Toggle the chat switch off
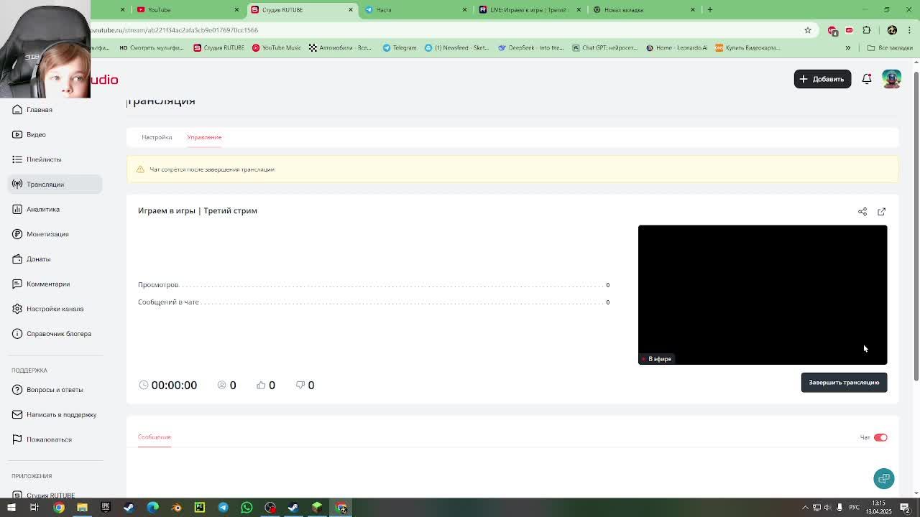920x517 pixels. (x=880, y=437)
